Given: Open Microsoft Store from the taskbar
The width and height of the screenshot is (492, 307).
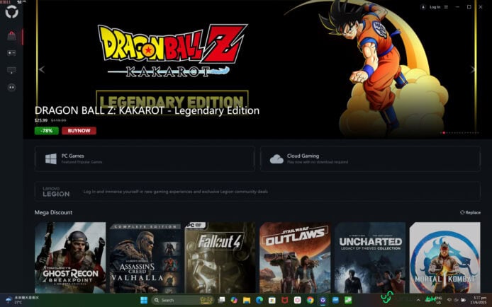Looking at the screenshot, I should pos(272,301).
